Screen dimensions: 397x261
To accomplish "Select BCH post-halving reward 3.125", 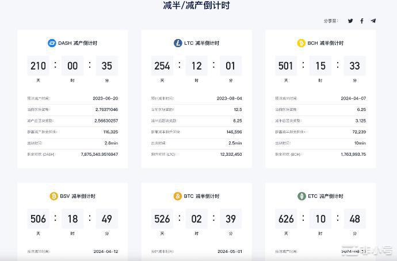I will tap(361, 121).
